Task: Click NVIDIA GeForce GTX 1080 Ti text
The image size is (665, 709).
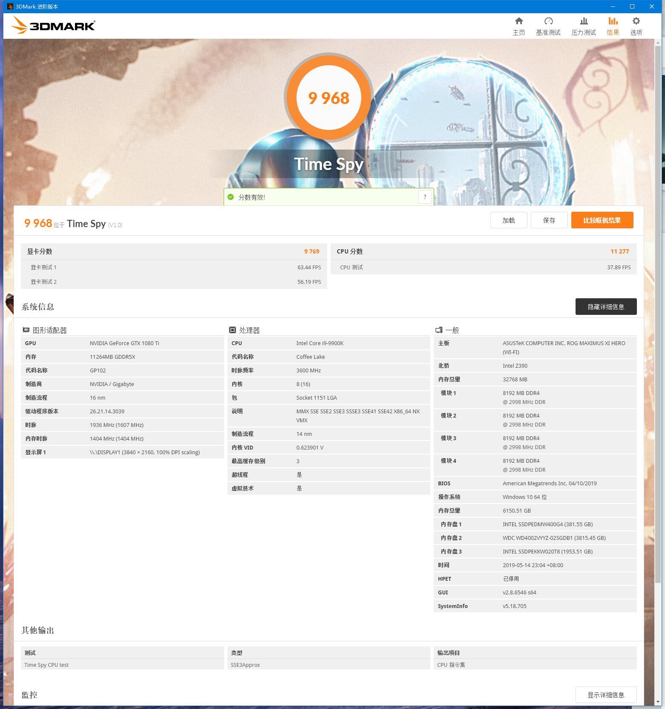Action: tap(124, 343)
